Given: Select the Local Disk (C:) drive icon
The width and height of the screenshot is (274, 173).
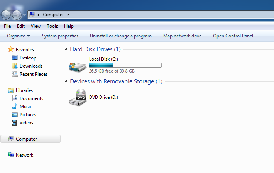Looking at the screenshot, I should tap(78, 67).
